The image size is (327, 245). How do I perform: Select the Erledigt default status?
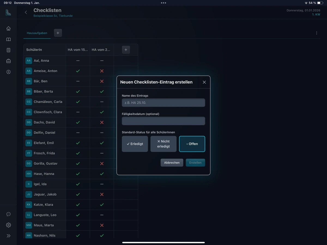pyautogui.click(x=135, y=144)
